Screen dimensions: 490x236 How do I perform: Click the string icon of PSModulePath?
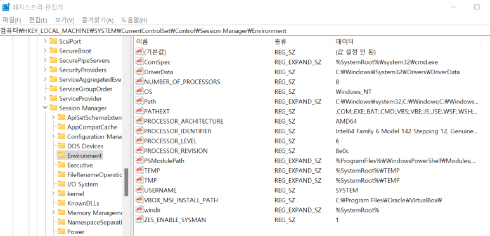(x=139, y=161)
